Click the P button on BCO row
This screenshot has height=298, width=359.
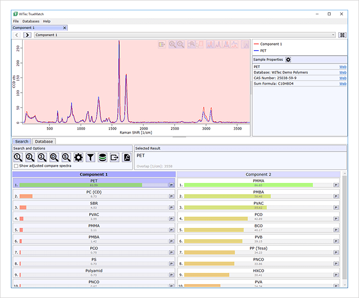point(336,230)
